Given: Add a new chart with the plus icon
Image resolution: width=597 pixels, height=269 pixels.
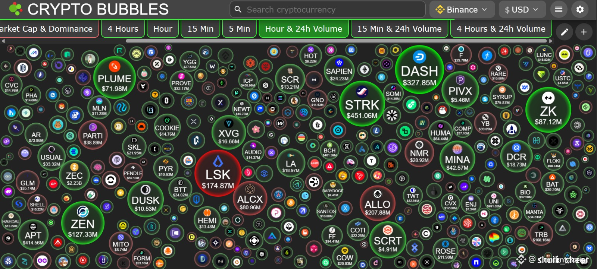Looking at the screenshot, I should [x=584, y=32].
